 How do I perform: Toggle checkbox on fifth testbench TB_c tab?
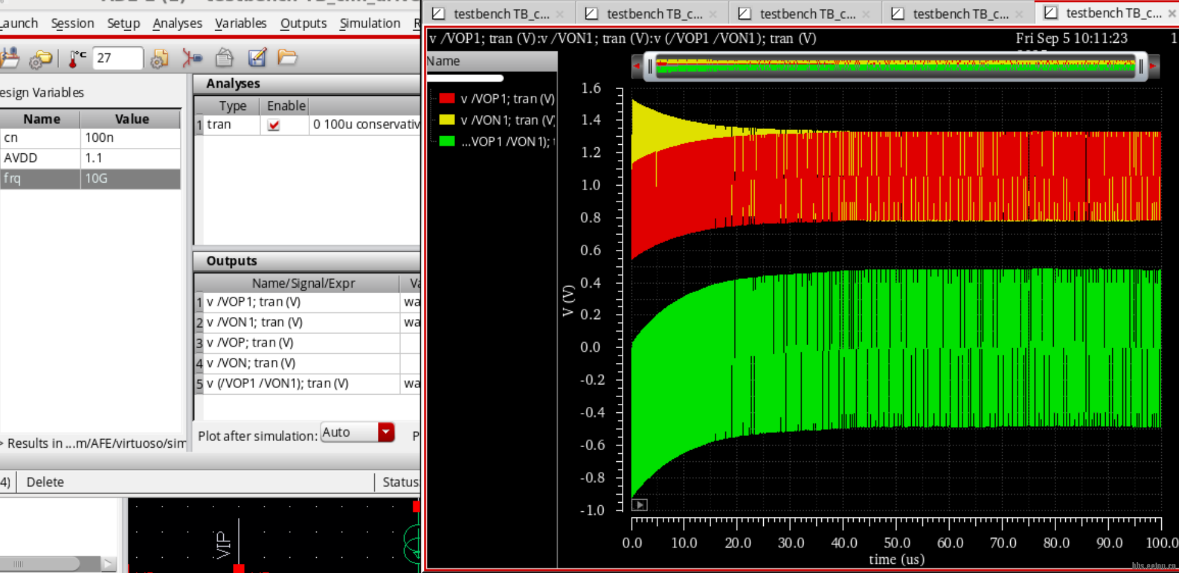pyautogui.click(x=1051, y=12)
